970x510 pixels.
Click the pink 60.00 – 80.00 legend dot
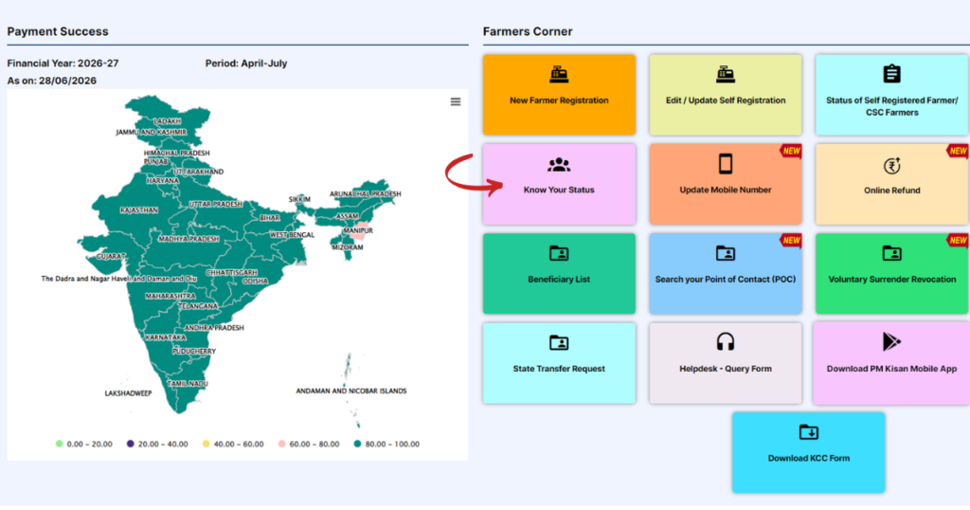(x=281, y=444)
